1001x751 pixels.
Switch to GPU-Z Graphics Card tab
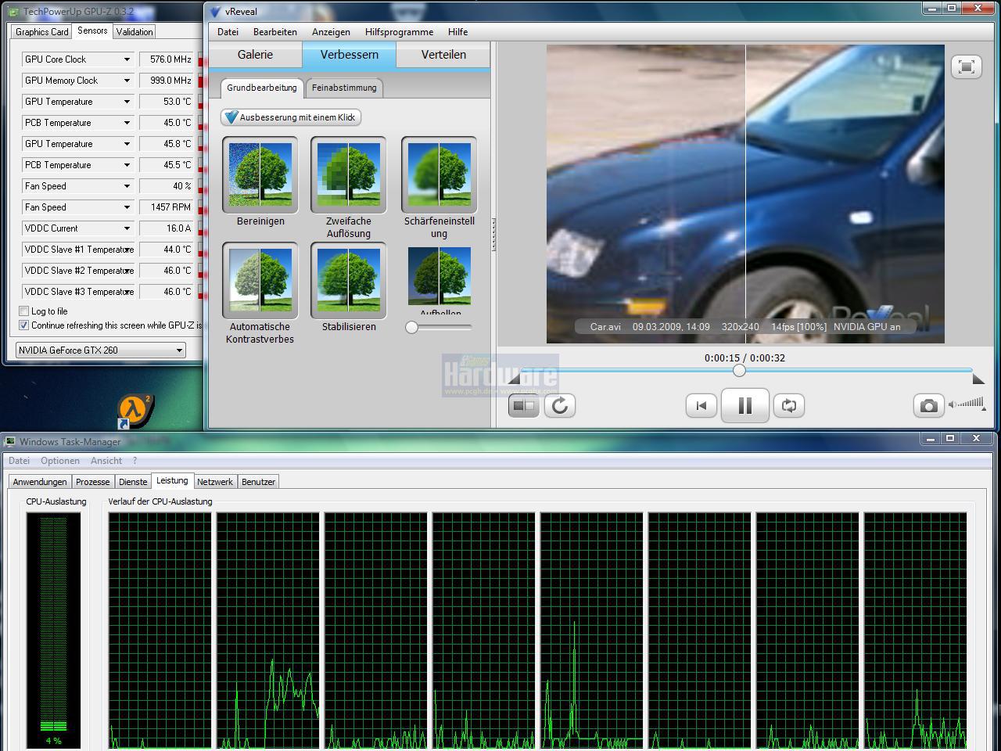(42, 32)
